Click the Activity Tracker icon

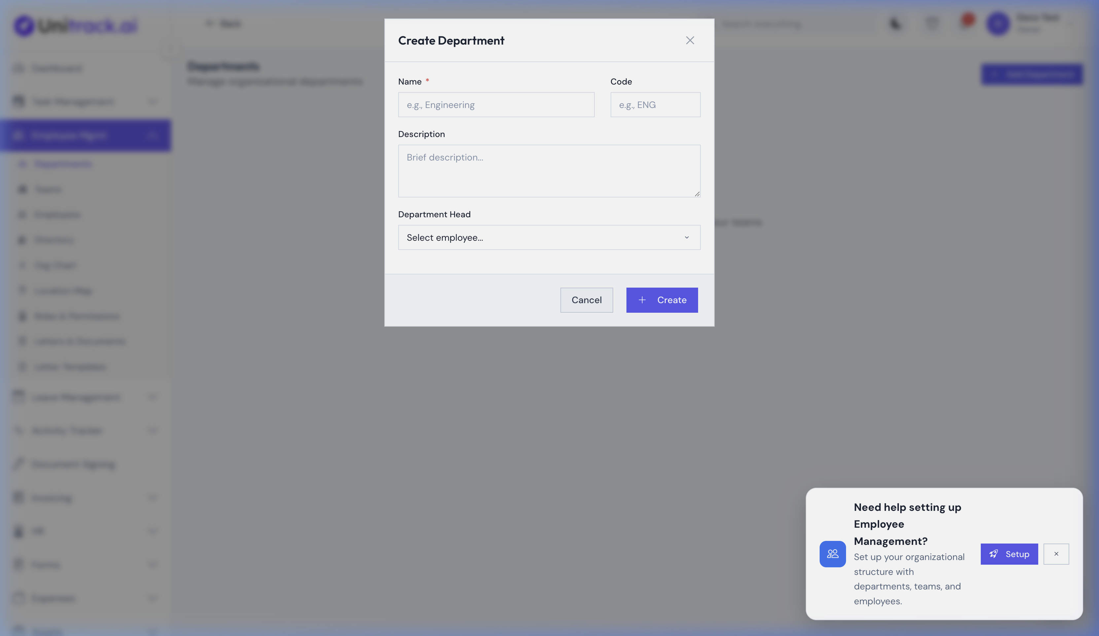[18, 431]
